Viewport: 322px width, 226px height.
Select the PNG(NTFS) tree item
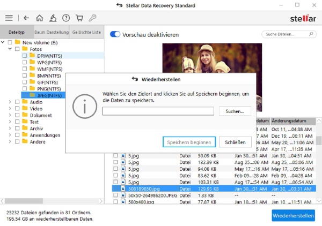pos(49,89)
